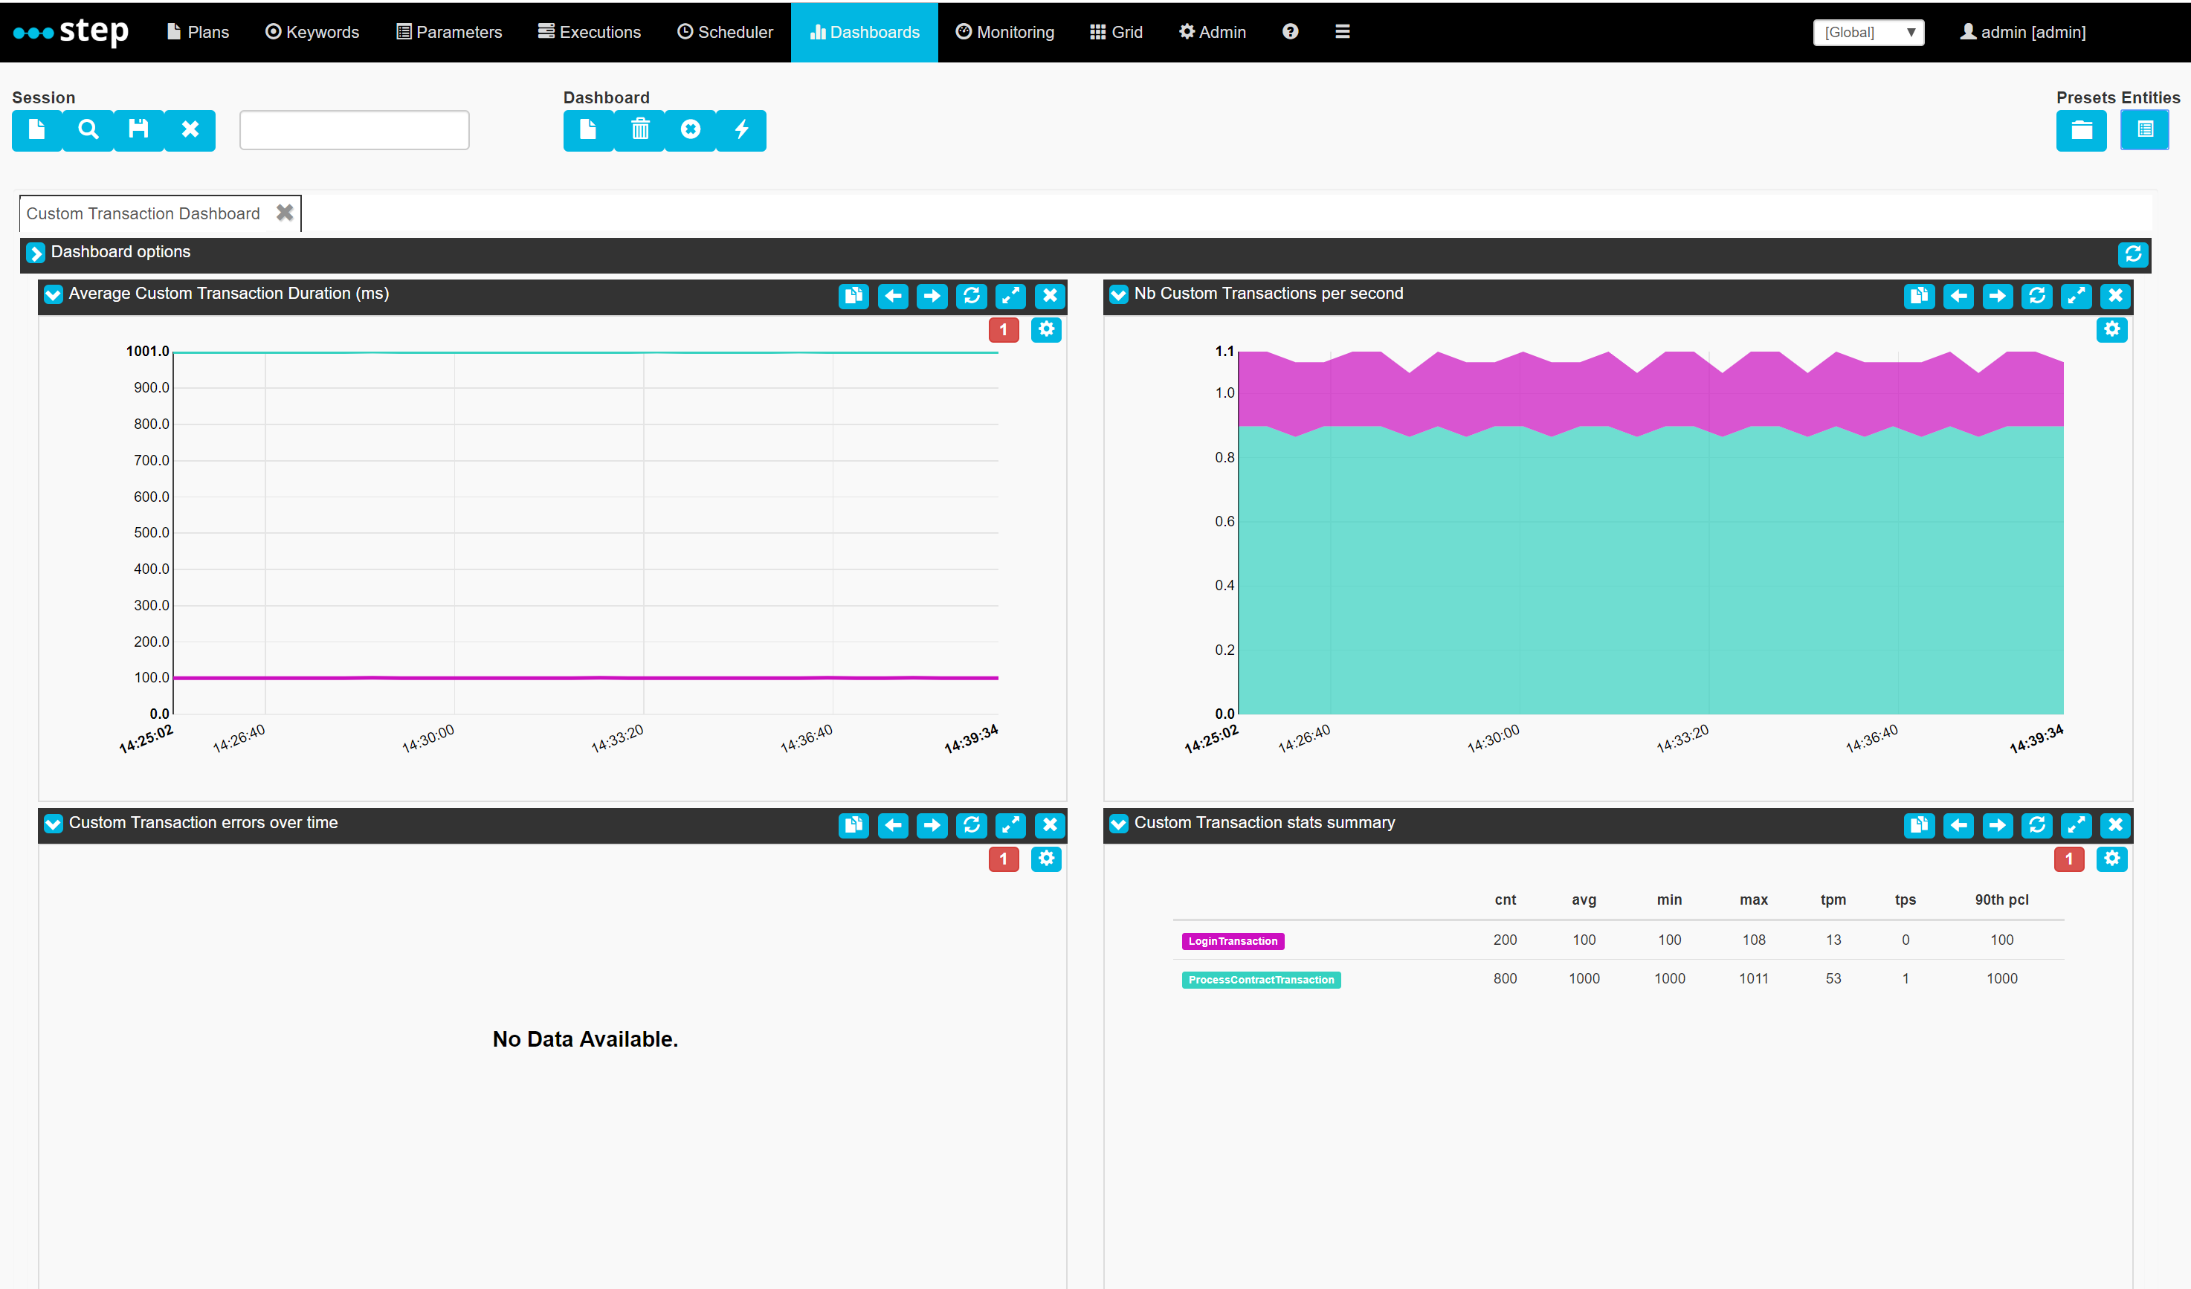Collapse the Nb Custom Transactions per second panel
Screen dimensions: 2191x1289
(x=1119, y=294)
